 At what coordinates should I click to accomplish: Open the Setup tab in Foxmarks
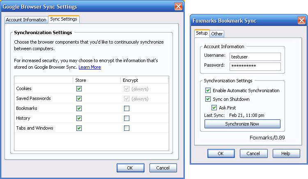point(202,33)
